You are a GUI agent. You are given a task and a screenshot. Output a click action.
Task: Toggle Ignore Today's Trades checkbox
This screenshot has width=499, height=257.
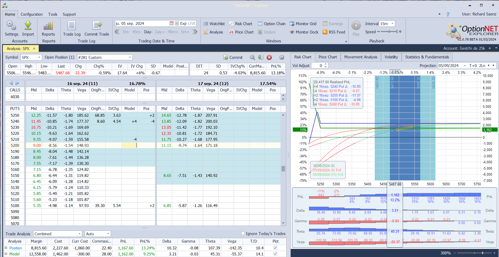click(243, 233)
